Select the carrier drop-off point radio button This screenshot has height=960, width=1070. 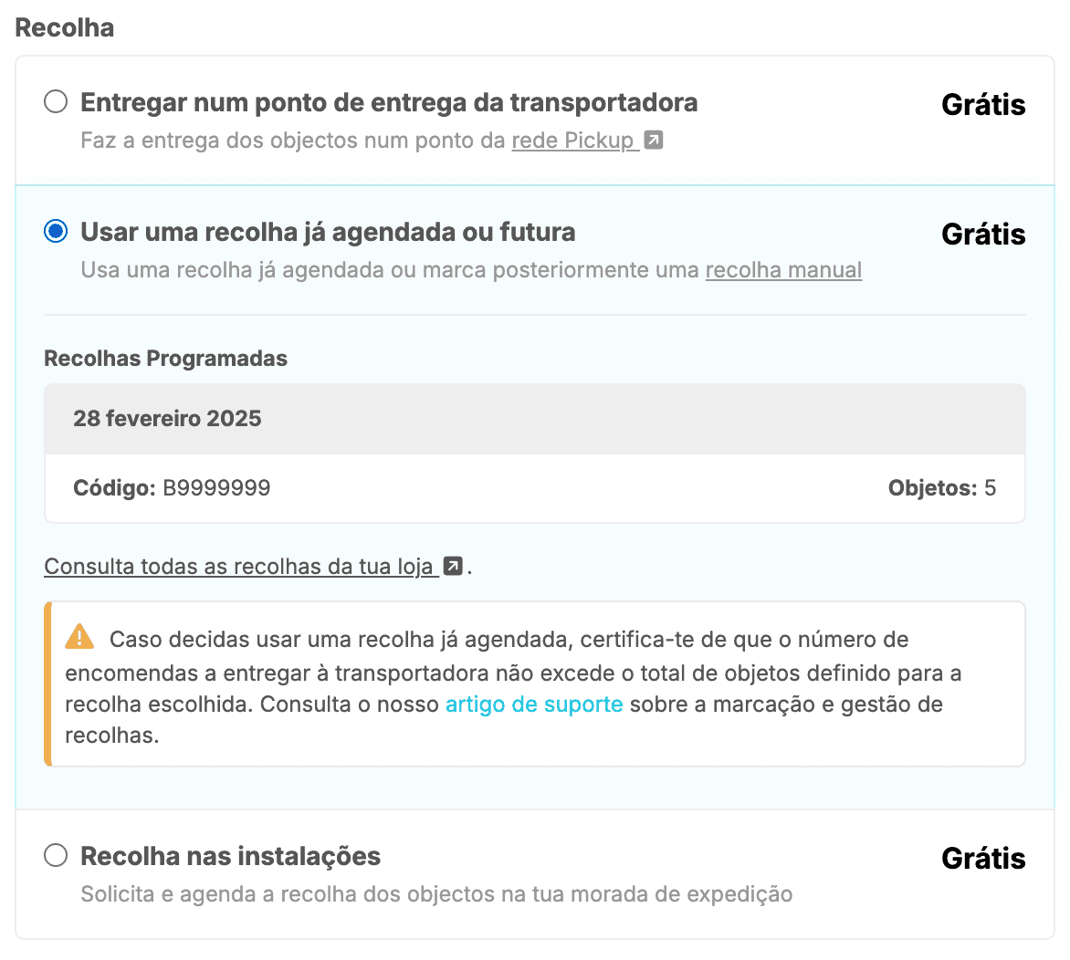(56, 101)
